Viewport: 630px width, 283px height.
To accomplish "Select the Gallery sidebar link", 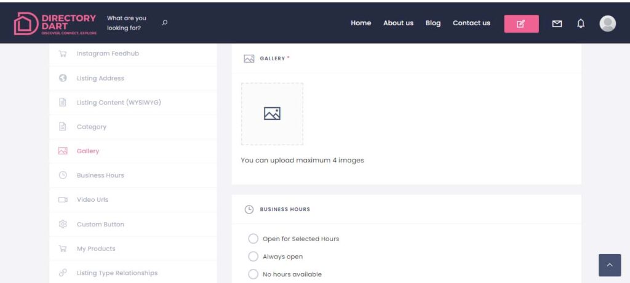I will coord(88,151).
